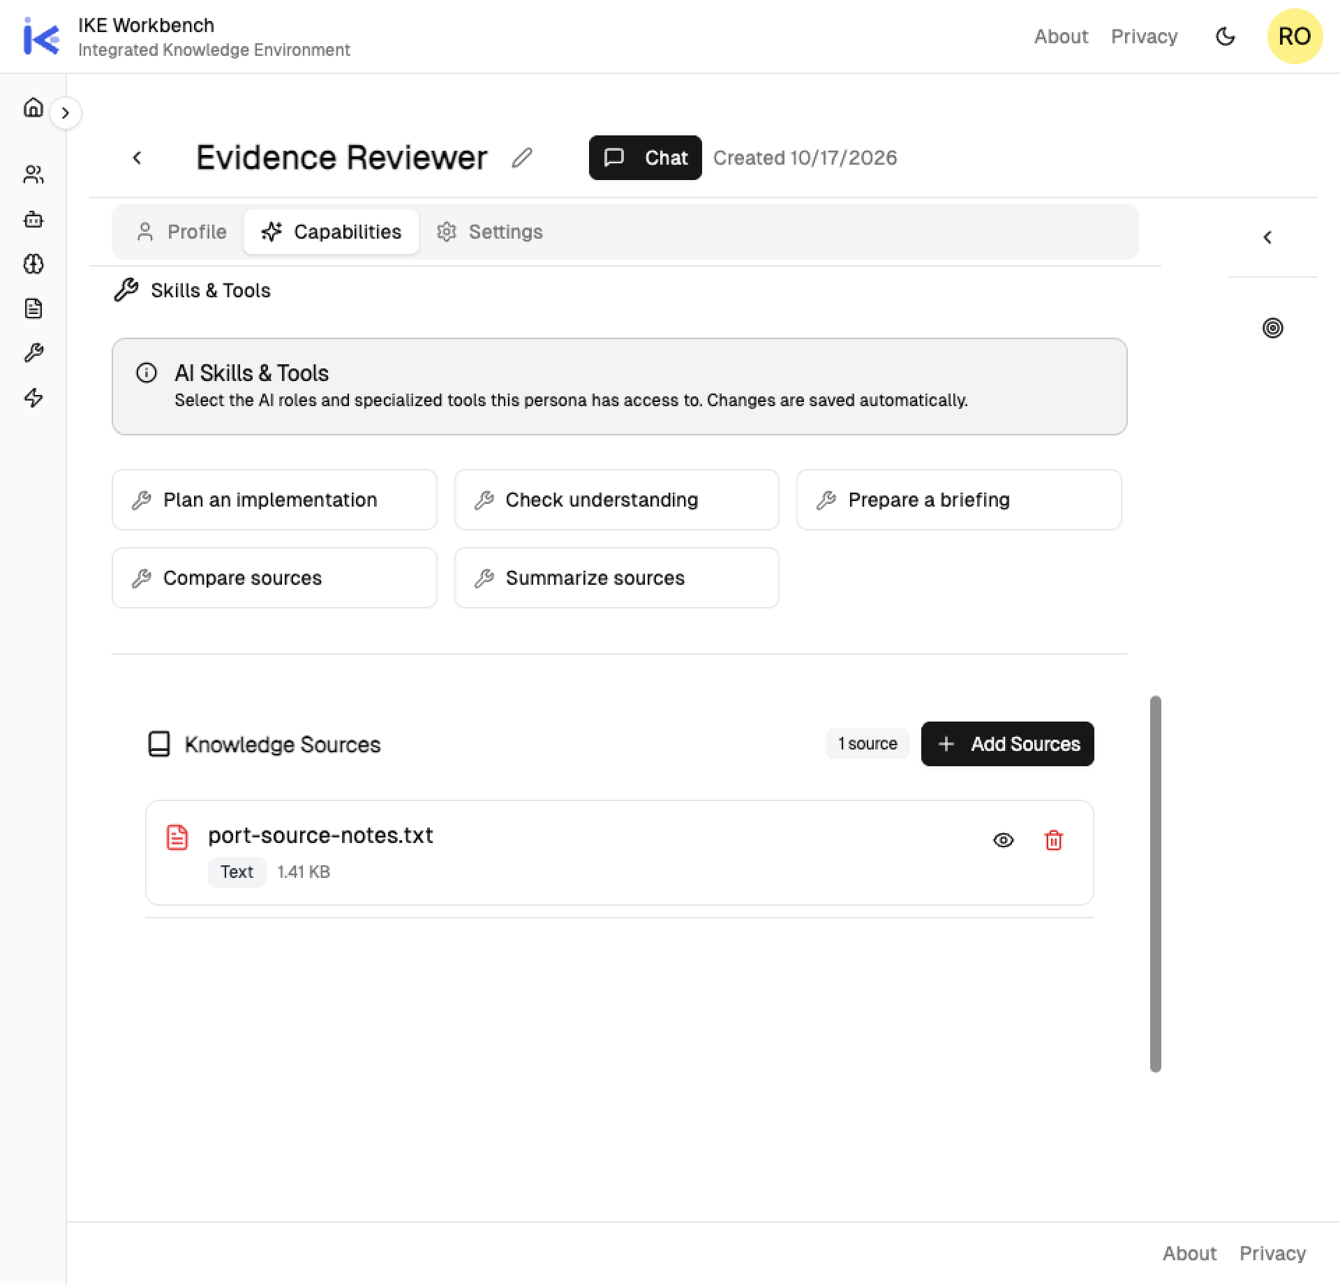Click the Knowledge Sources heading
This screenshot has height=1284, width=1340.
283,745
